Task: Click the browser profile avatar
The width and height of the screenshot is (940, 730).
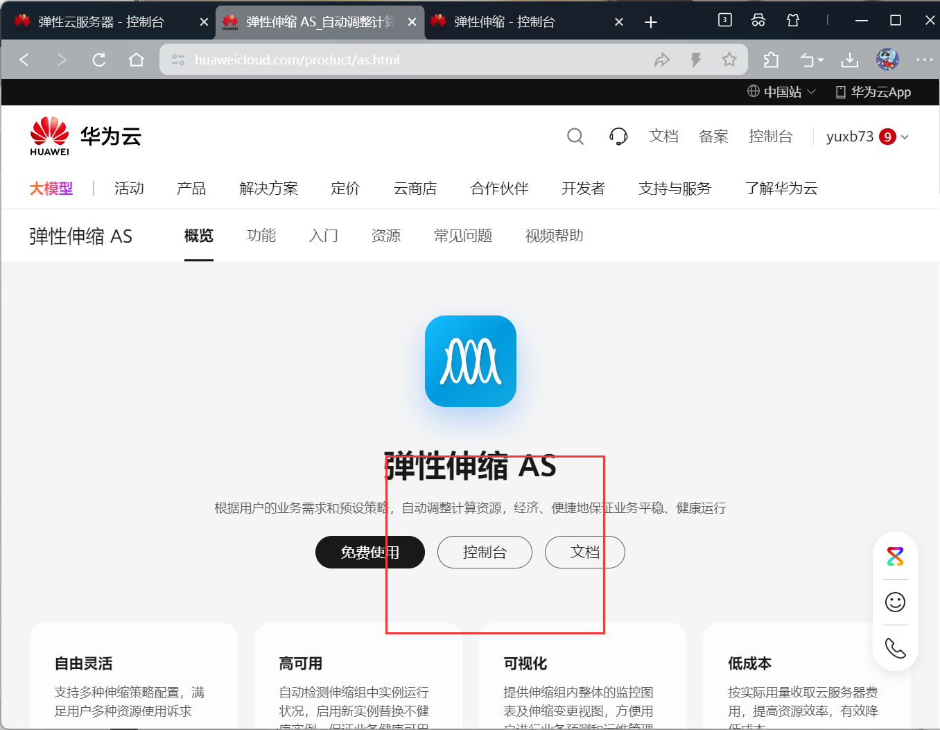Action: pos(887,60)
